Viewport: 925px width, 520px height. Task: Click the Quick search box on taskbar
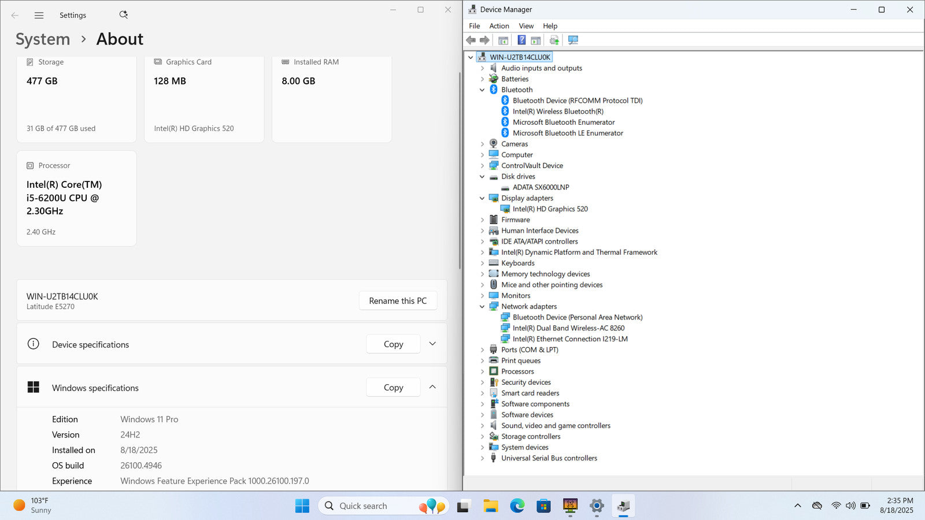(383, 506)
